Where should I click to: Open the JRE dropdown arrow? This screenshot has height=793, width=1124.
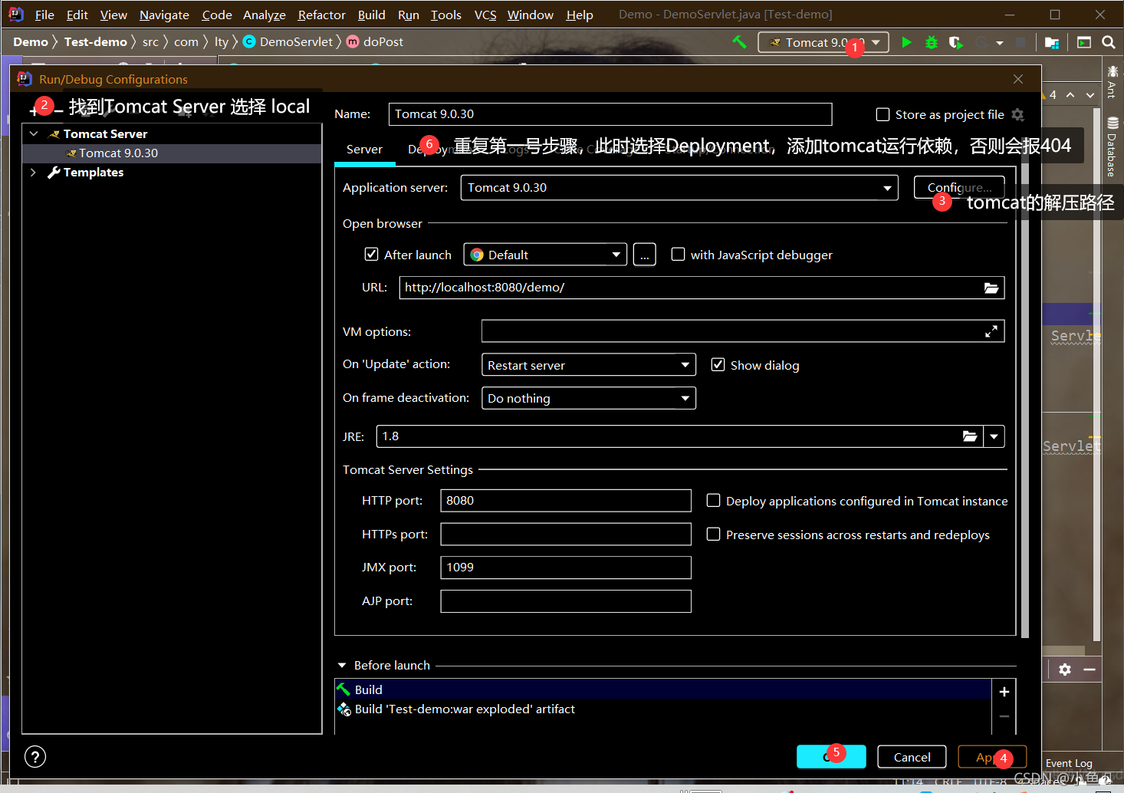[994, 436]
